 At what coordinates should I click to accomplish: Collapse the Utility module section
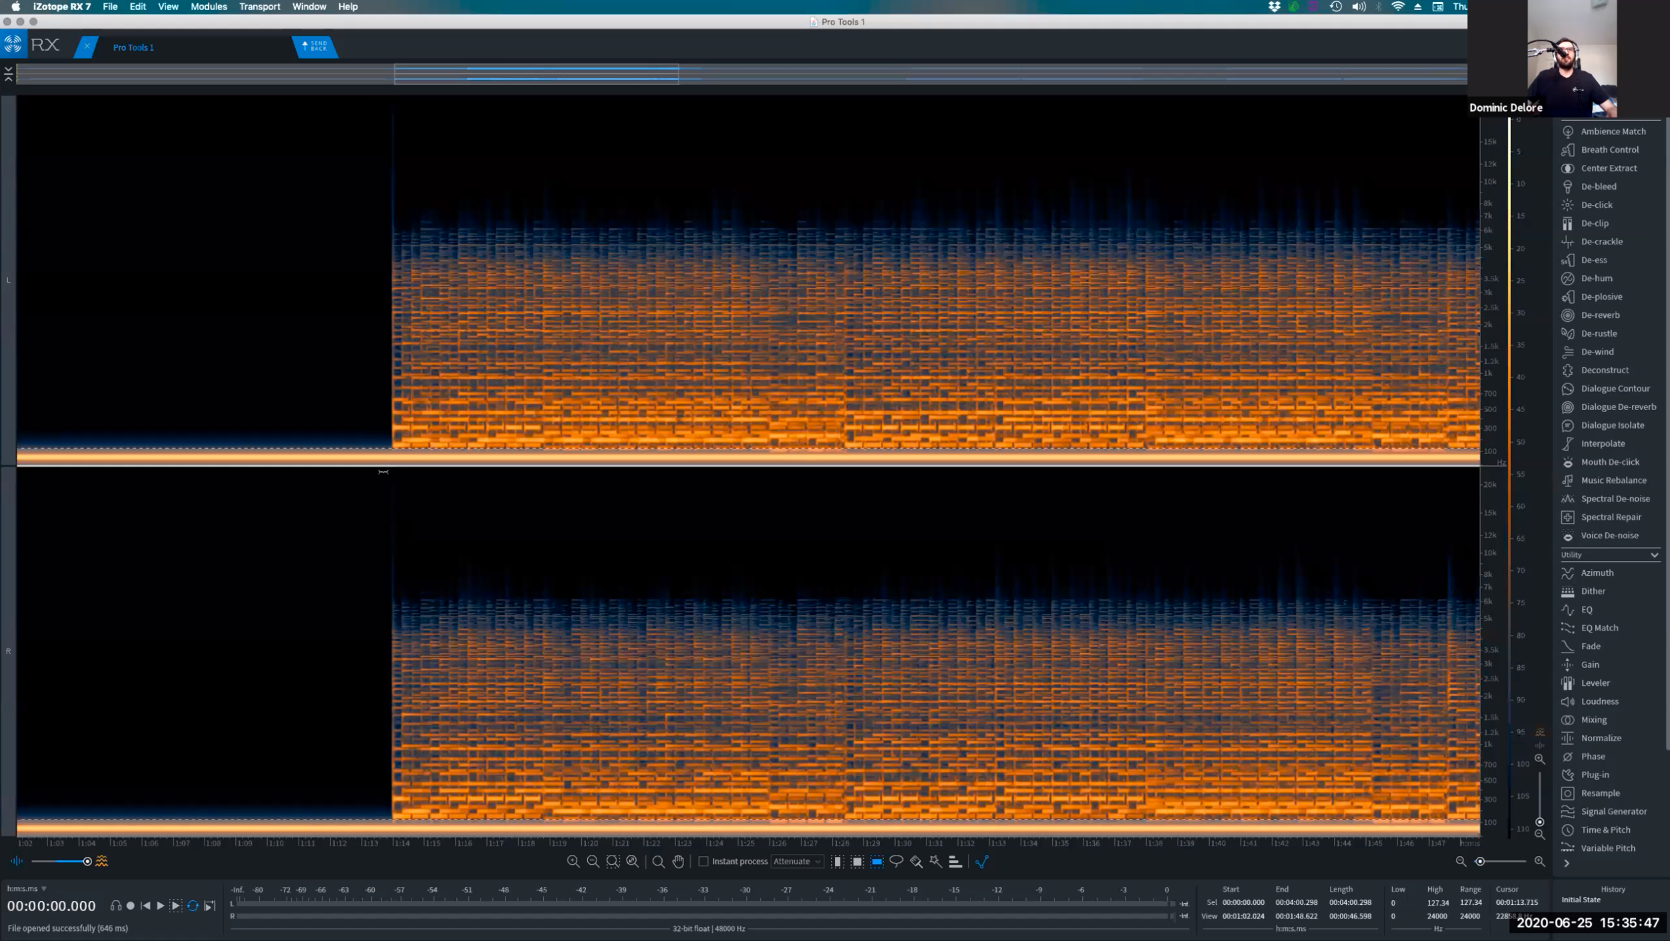coord(1653,554)
